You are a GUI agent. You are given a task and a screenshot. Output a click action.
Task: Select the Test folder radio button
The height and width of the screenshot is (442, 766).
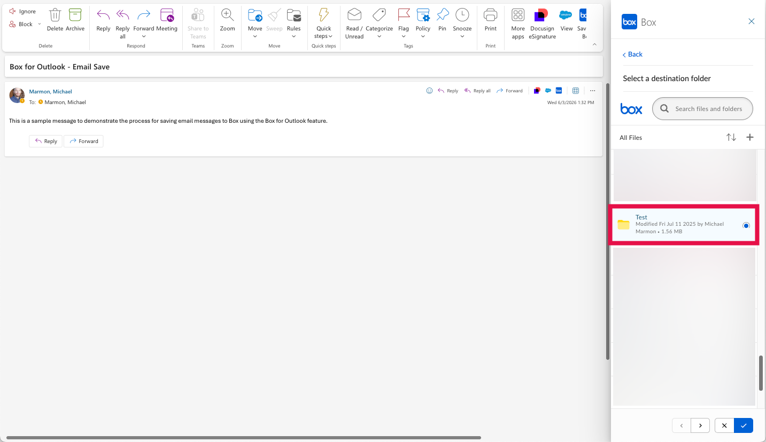746,226
